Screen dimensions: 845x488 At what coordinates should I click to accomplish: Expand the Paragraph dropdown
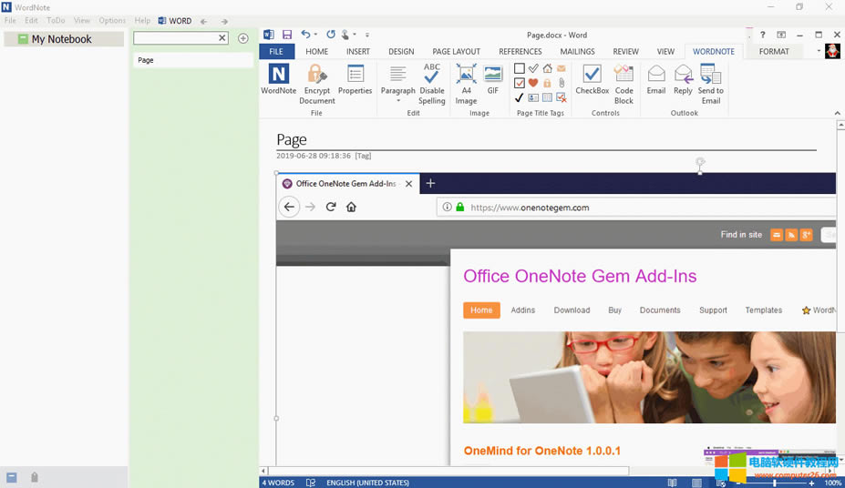point(397,100)
